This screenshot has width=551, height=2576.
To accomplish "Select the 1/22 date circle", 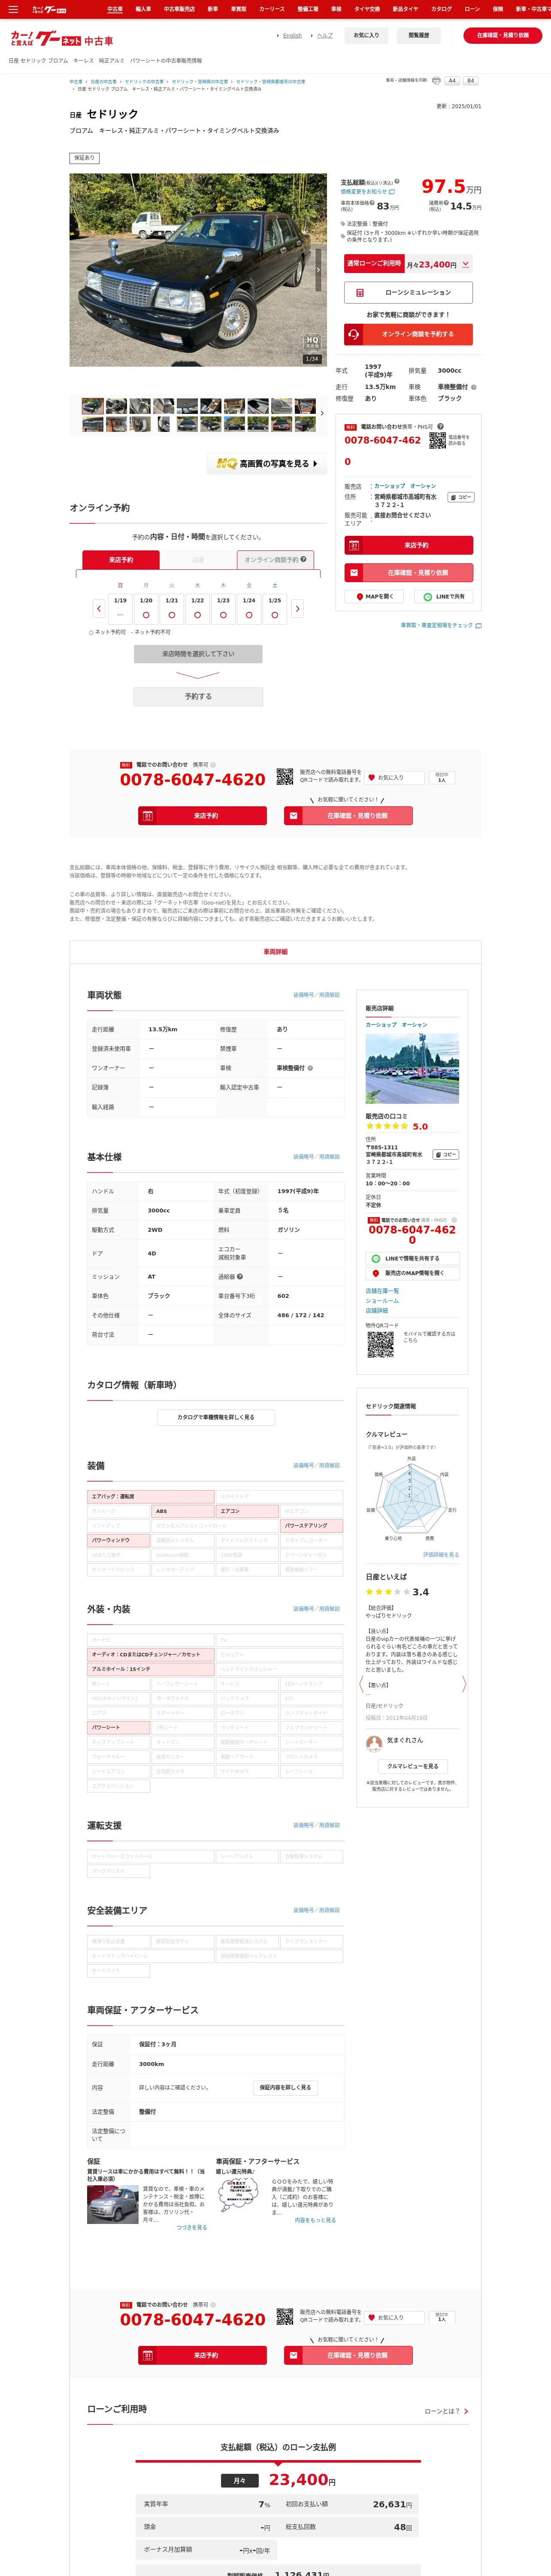I will [x=198, y=615].
